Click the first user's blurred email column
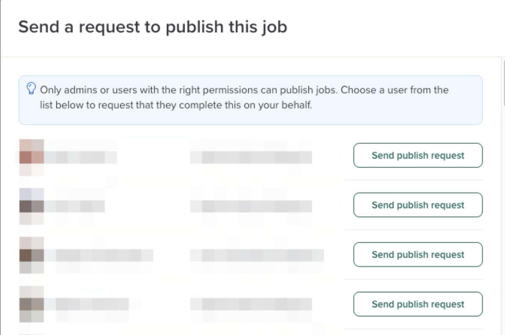The image size is (505, 335). click(x=251, y=157)
